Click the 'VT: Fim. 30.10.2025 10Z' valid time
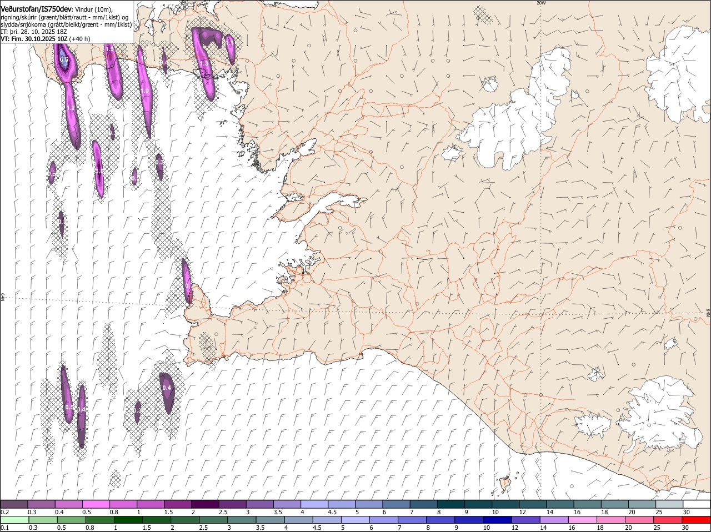The width and height of the screenshot is (711, 532). [34, 39]
